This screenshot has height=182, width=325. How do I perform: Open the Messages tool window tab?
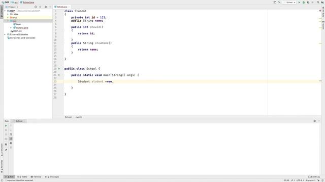point(52,177)
